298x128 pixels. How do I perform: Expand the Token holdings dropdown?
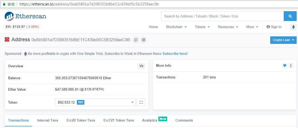pyautogui.click(x=96, y=102)
